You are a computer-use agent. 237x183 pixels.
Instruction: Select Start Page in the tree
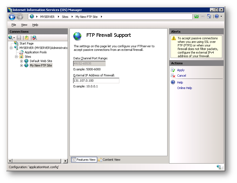[x=27, y=43]
